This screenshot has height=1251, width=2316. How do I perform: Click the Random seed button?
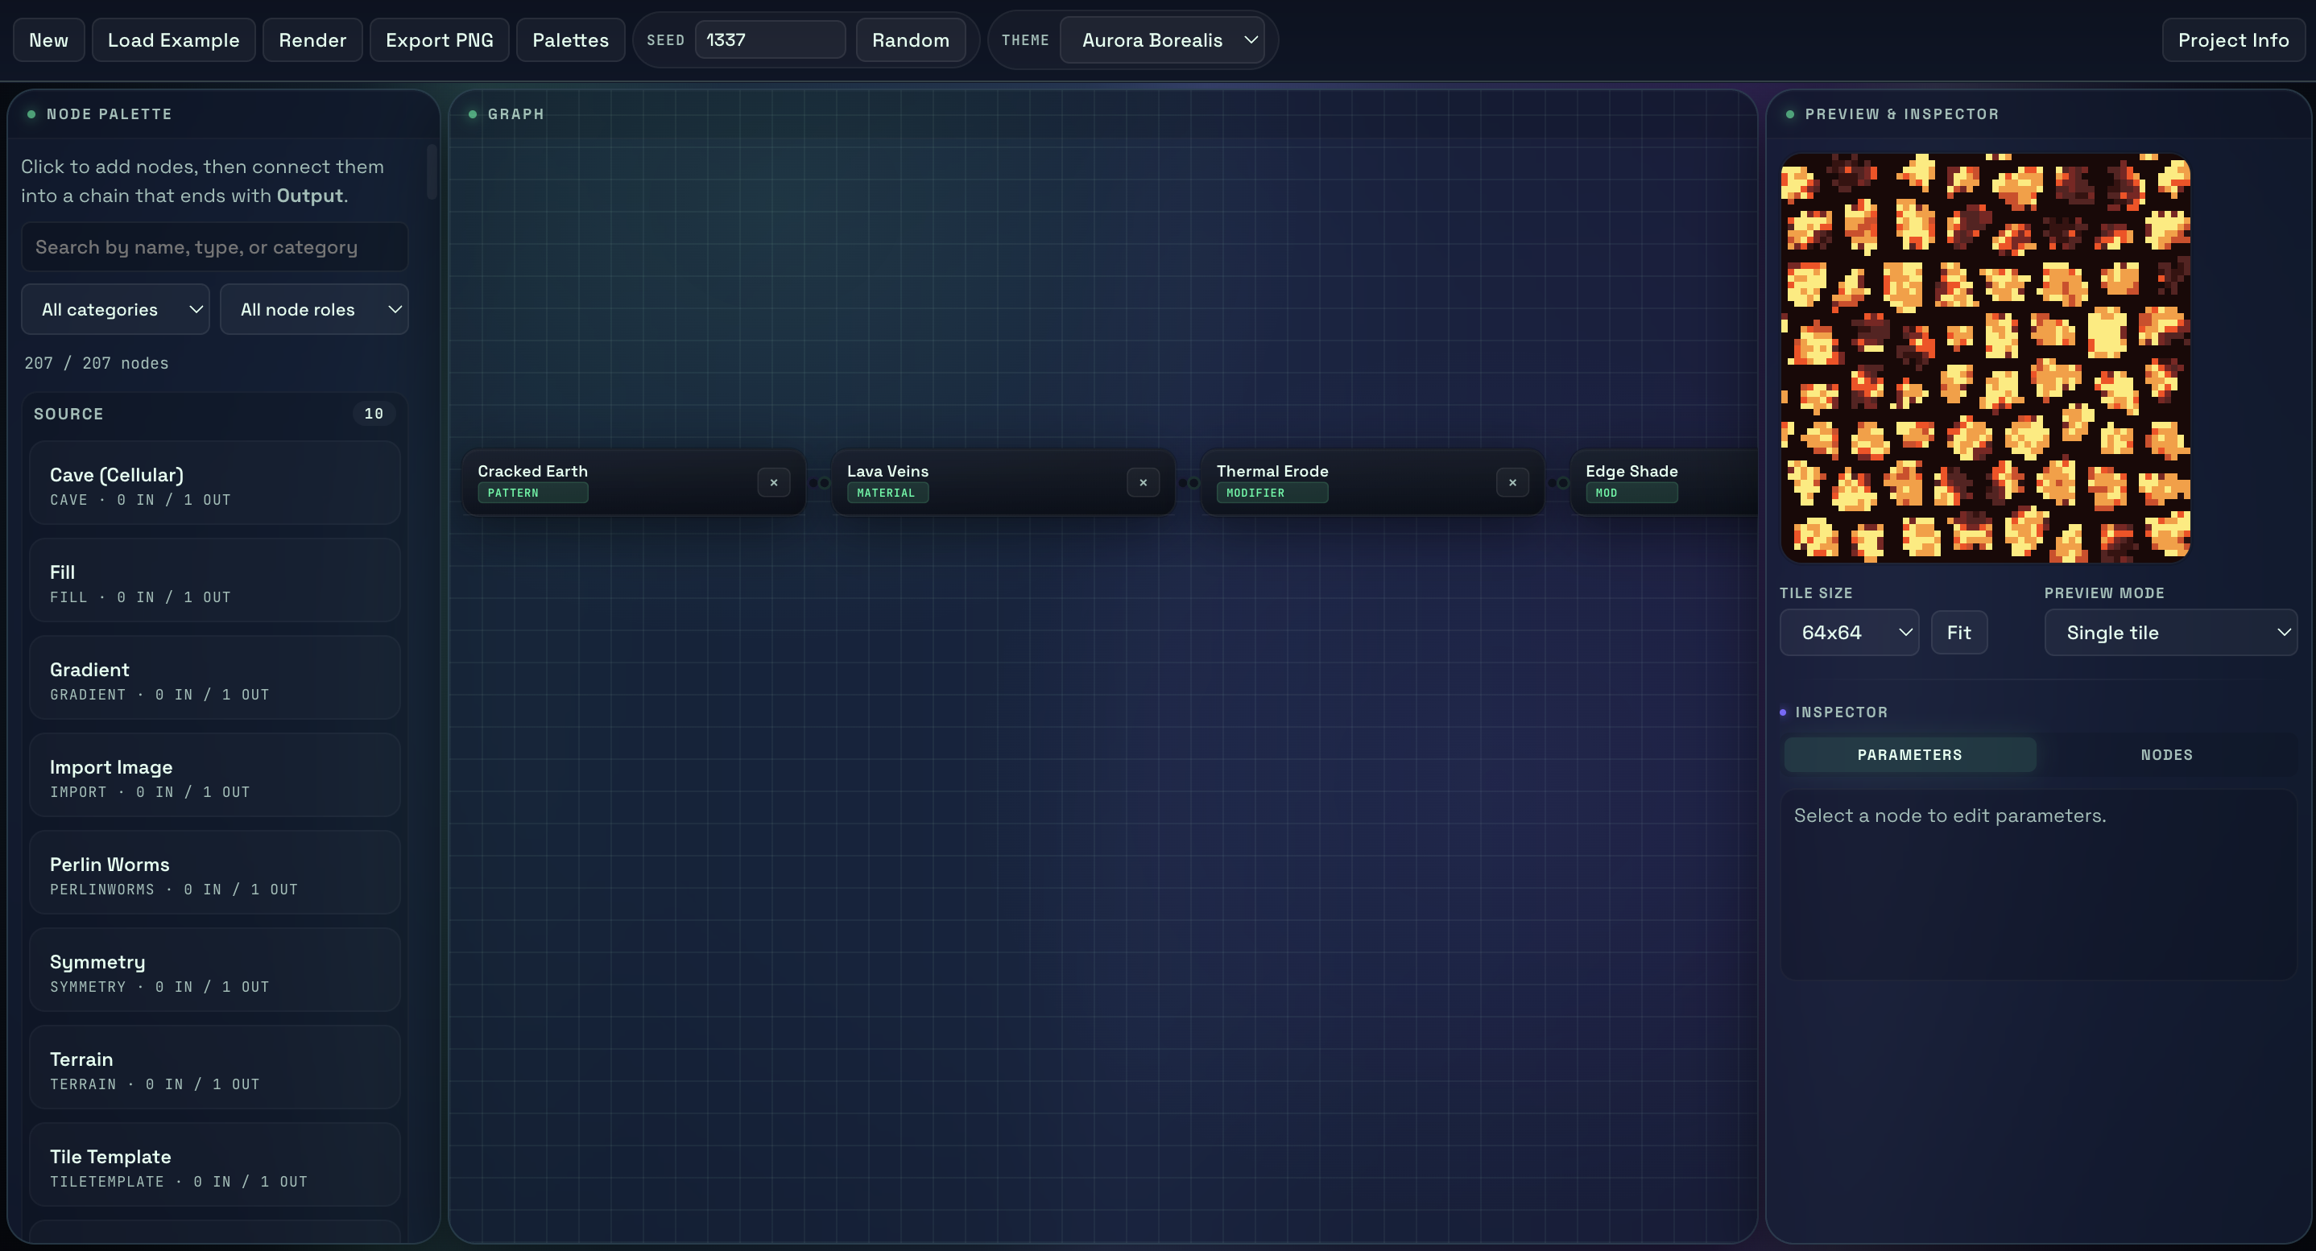point(910,40)
